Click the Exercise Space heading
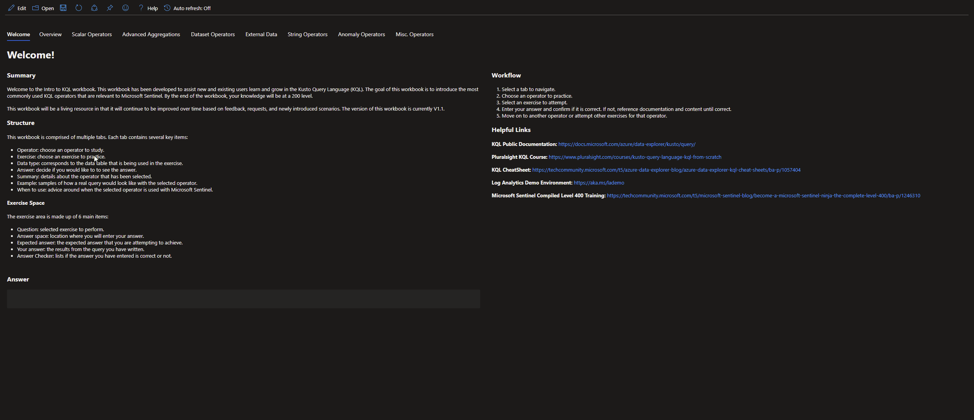 pyautogui.click(x=26, y=203)
